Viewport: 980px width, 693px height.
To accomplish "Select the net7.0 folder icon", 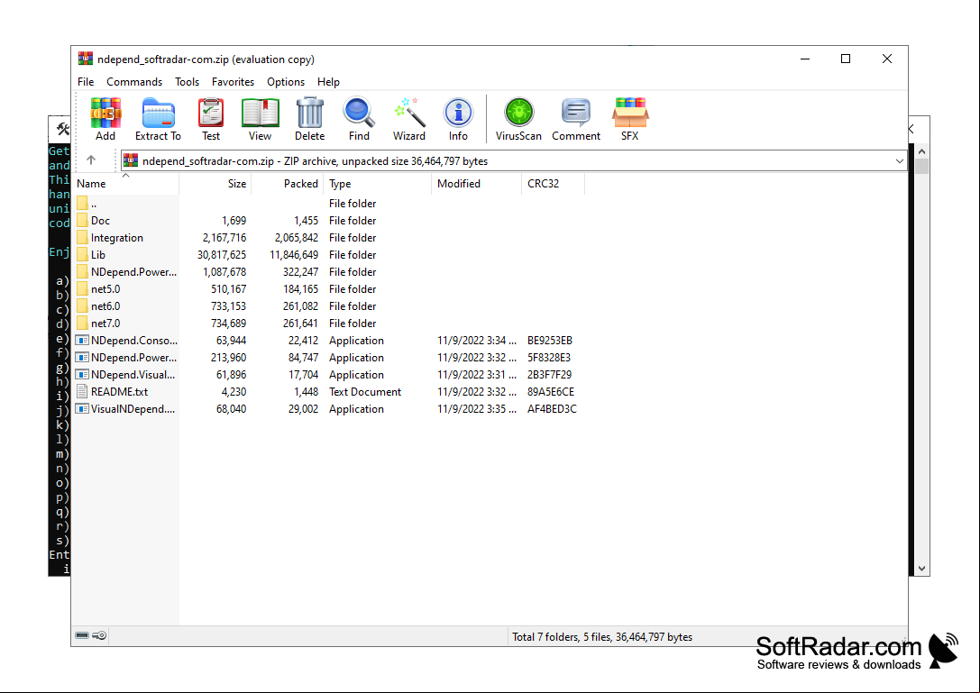I will coord(82,323).
